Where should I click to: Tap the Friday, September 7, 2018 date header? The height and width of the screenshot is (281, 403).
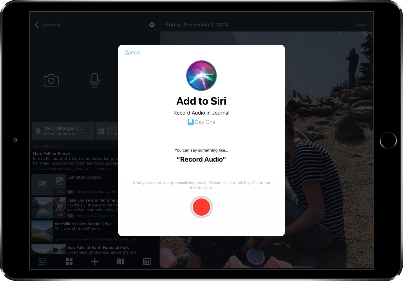click(x=197, y=25)
